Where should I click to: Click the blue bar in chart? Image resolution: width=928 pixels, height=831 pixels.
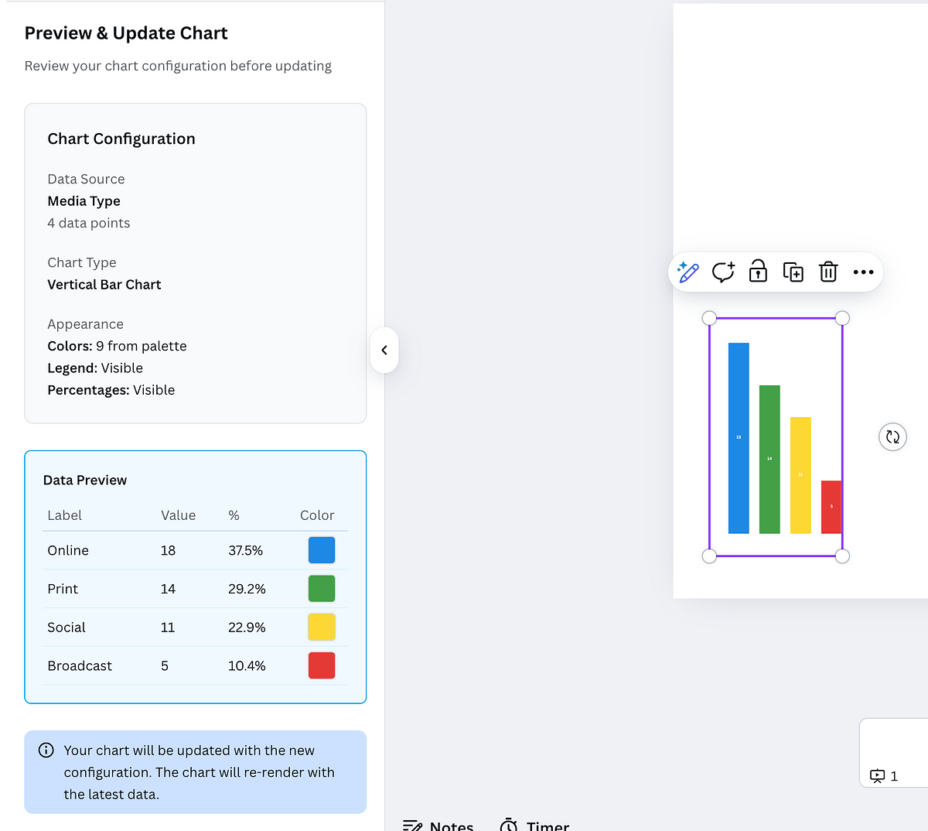coord(739,438)
